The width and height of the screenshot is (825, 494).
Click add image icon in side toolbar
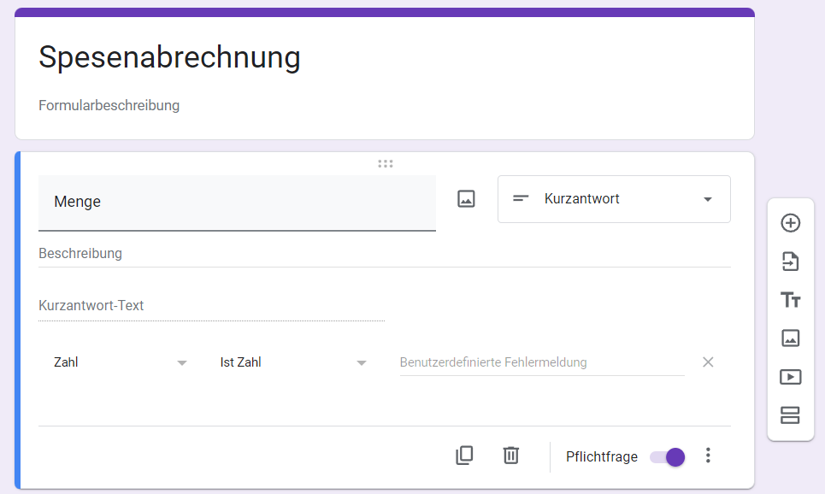tap(791, 338)
